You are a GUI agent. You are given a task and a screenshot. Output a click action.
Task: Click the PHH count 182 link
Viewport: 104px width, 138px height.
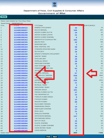coord(75,40)
